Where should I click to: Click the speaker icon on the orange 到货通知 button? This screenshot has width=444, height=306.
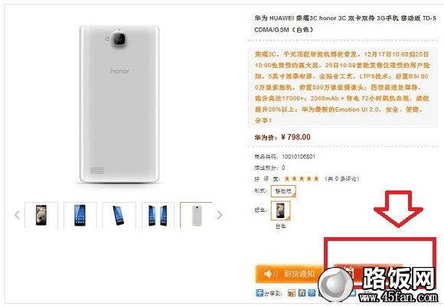(270, 274)
